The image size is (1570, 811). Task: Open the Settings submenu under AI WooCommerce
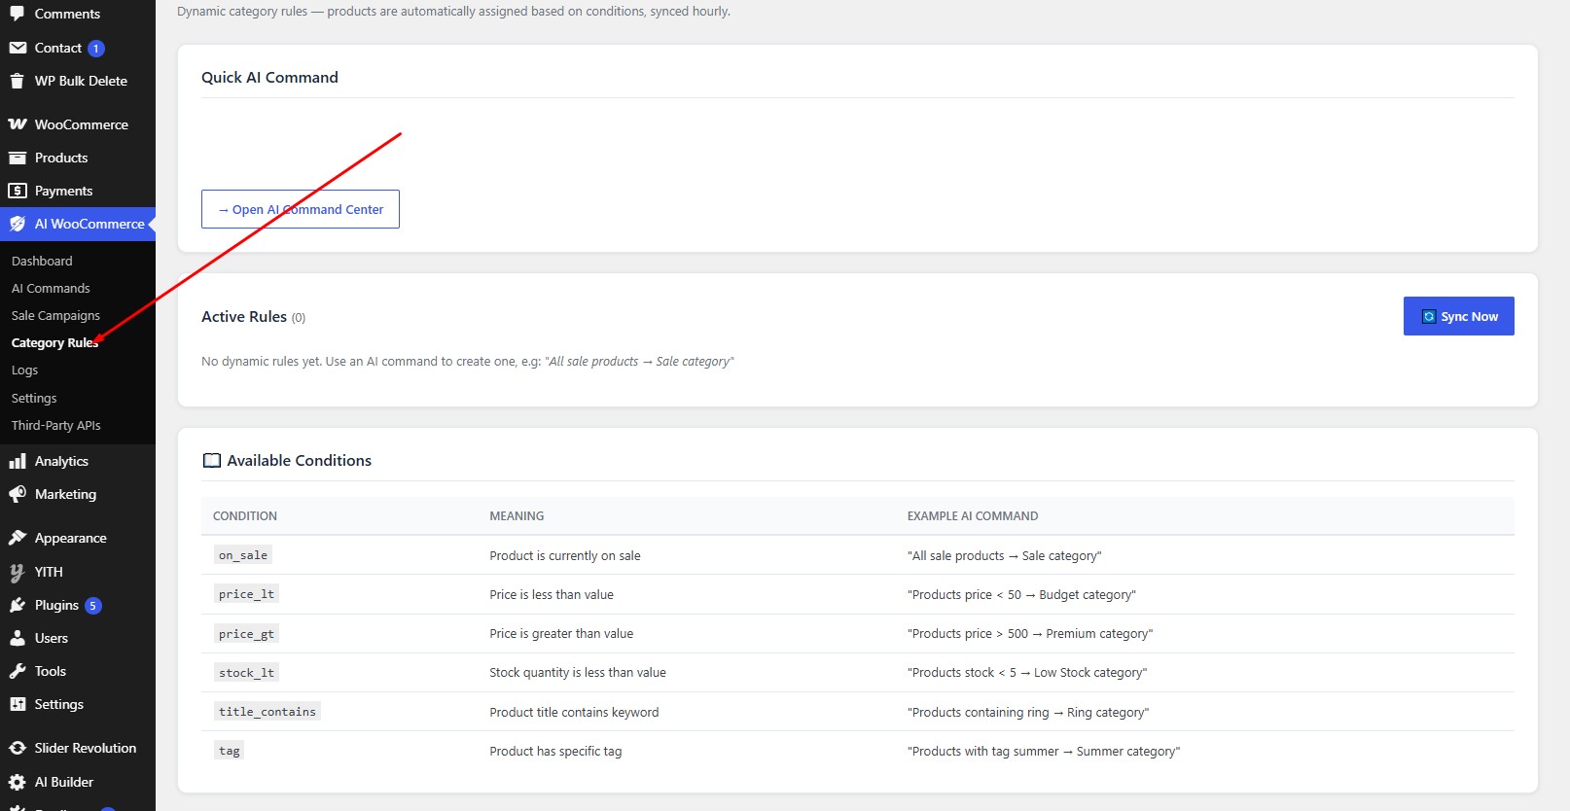[34, 398]
